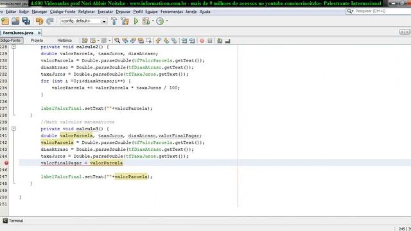Switch to the Histórico view
Viewport: 411px width, 231px height.
pyautogui.click(x=64, y=40)
